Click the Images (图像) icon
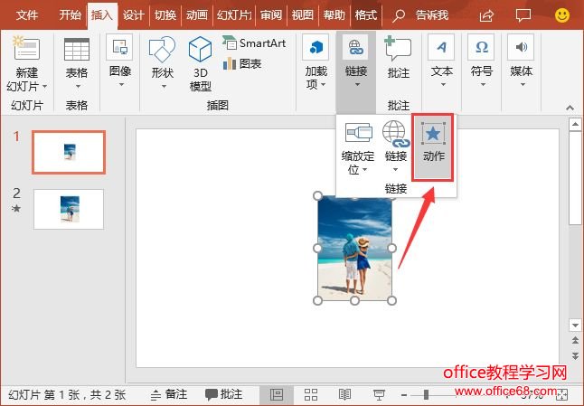This screenshot has height=406, width=584. point(119,47)
